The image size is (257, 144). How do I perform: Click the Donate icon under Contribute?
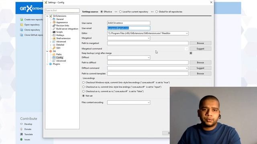tap(21, 129)
